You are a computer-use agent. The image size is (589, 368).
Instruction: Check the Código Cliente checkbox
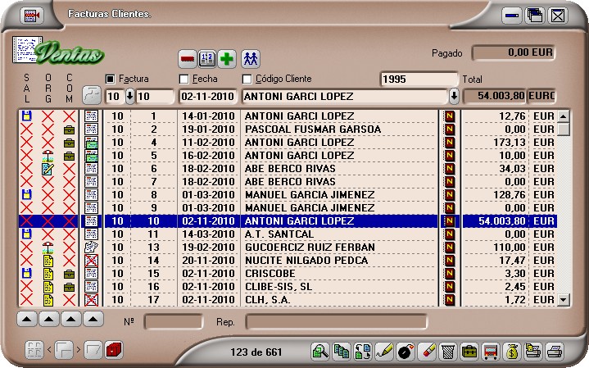(x=247, y=79)
